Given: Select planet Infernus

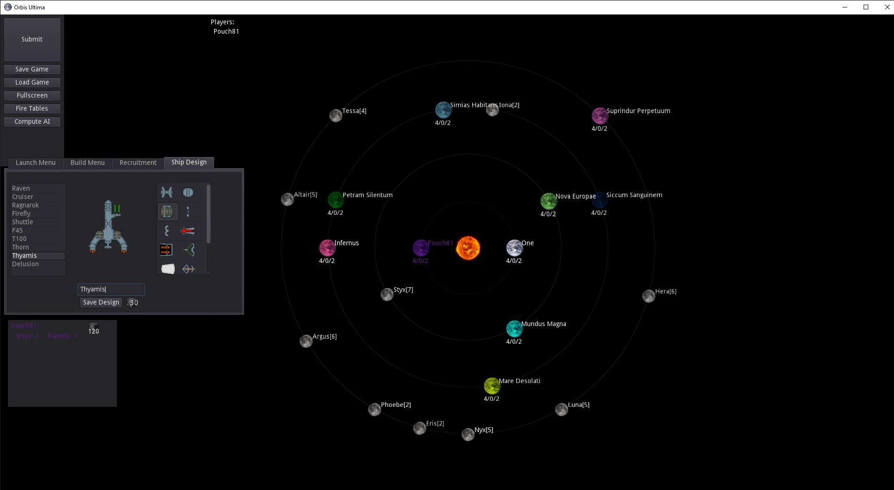Looking at the screenshot, I should pos(327,248).
